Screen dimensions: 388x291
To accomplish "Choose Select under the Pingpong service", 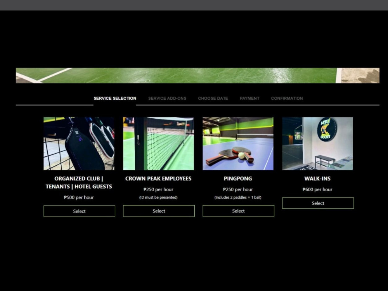I will point(238,211).
